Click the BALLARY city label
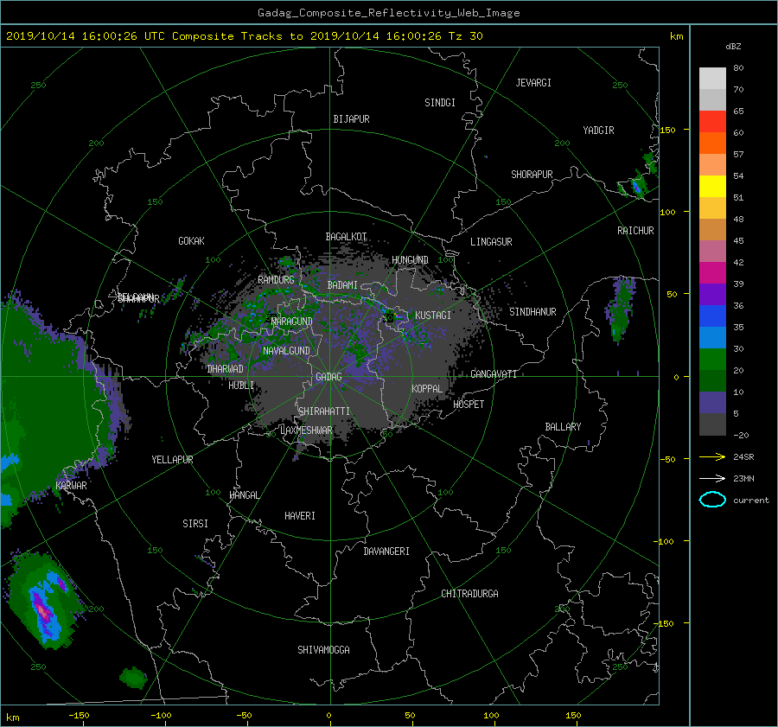778x727 pixels. tap(563, 427)
